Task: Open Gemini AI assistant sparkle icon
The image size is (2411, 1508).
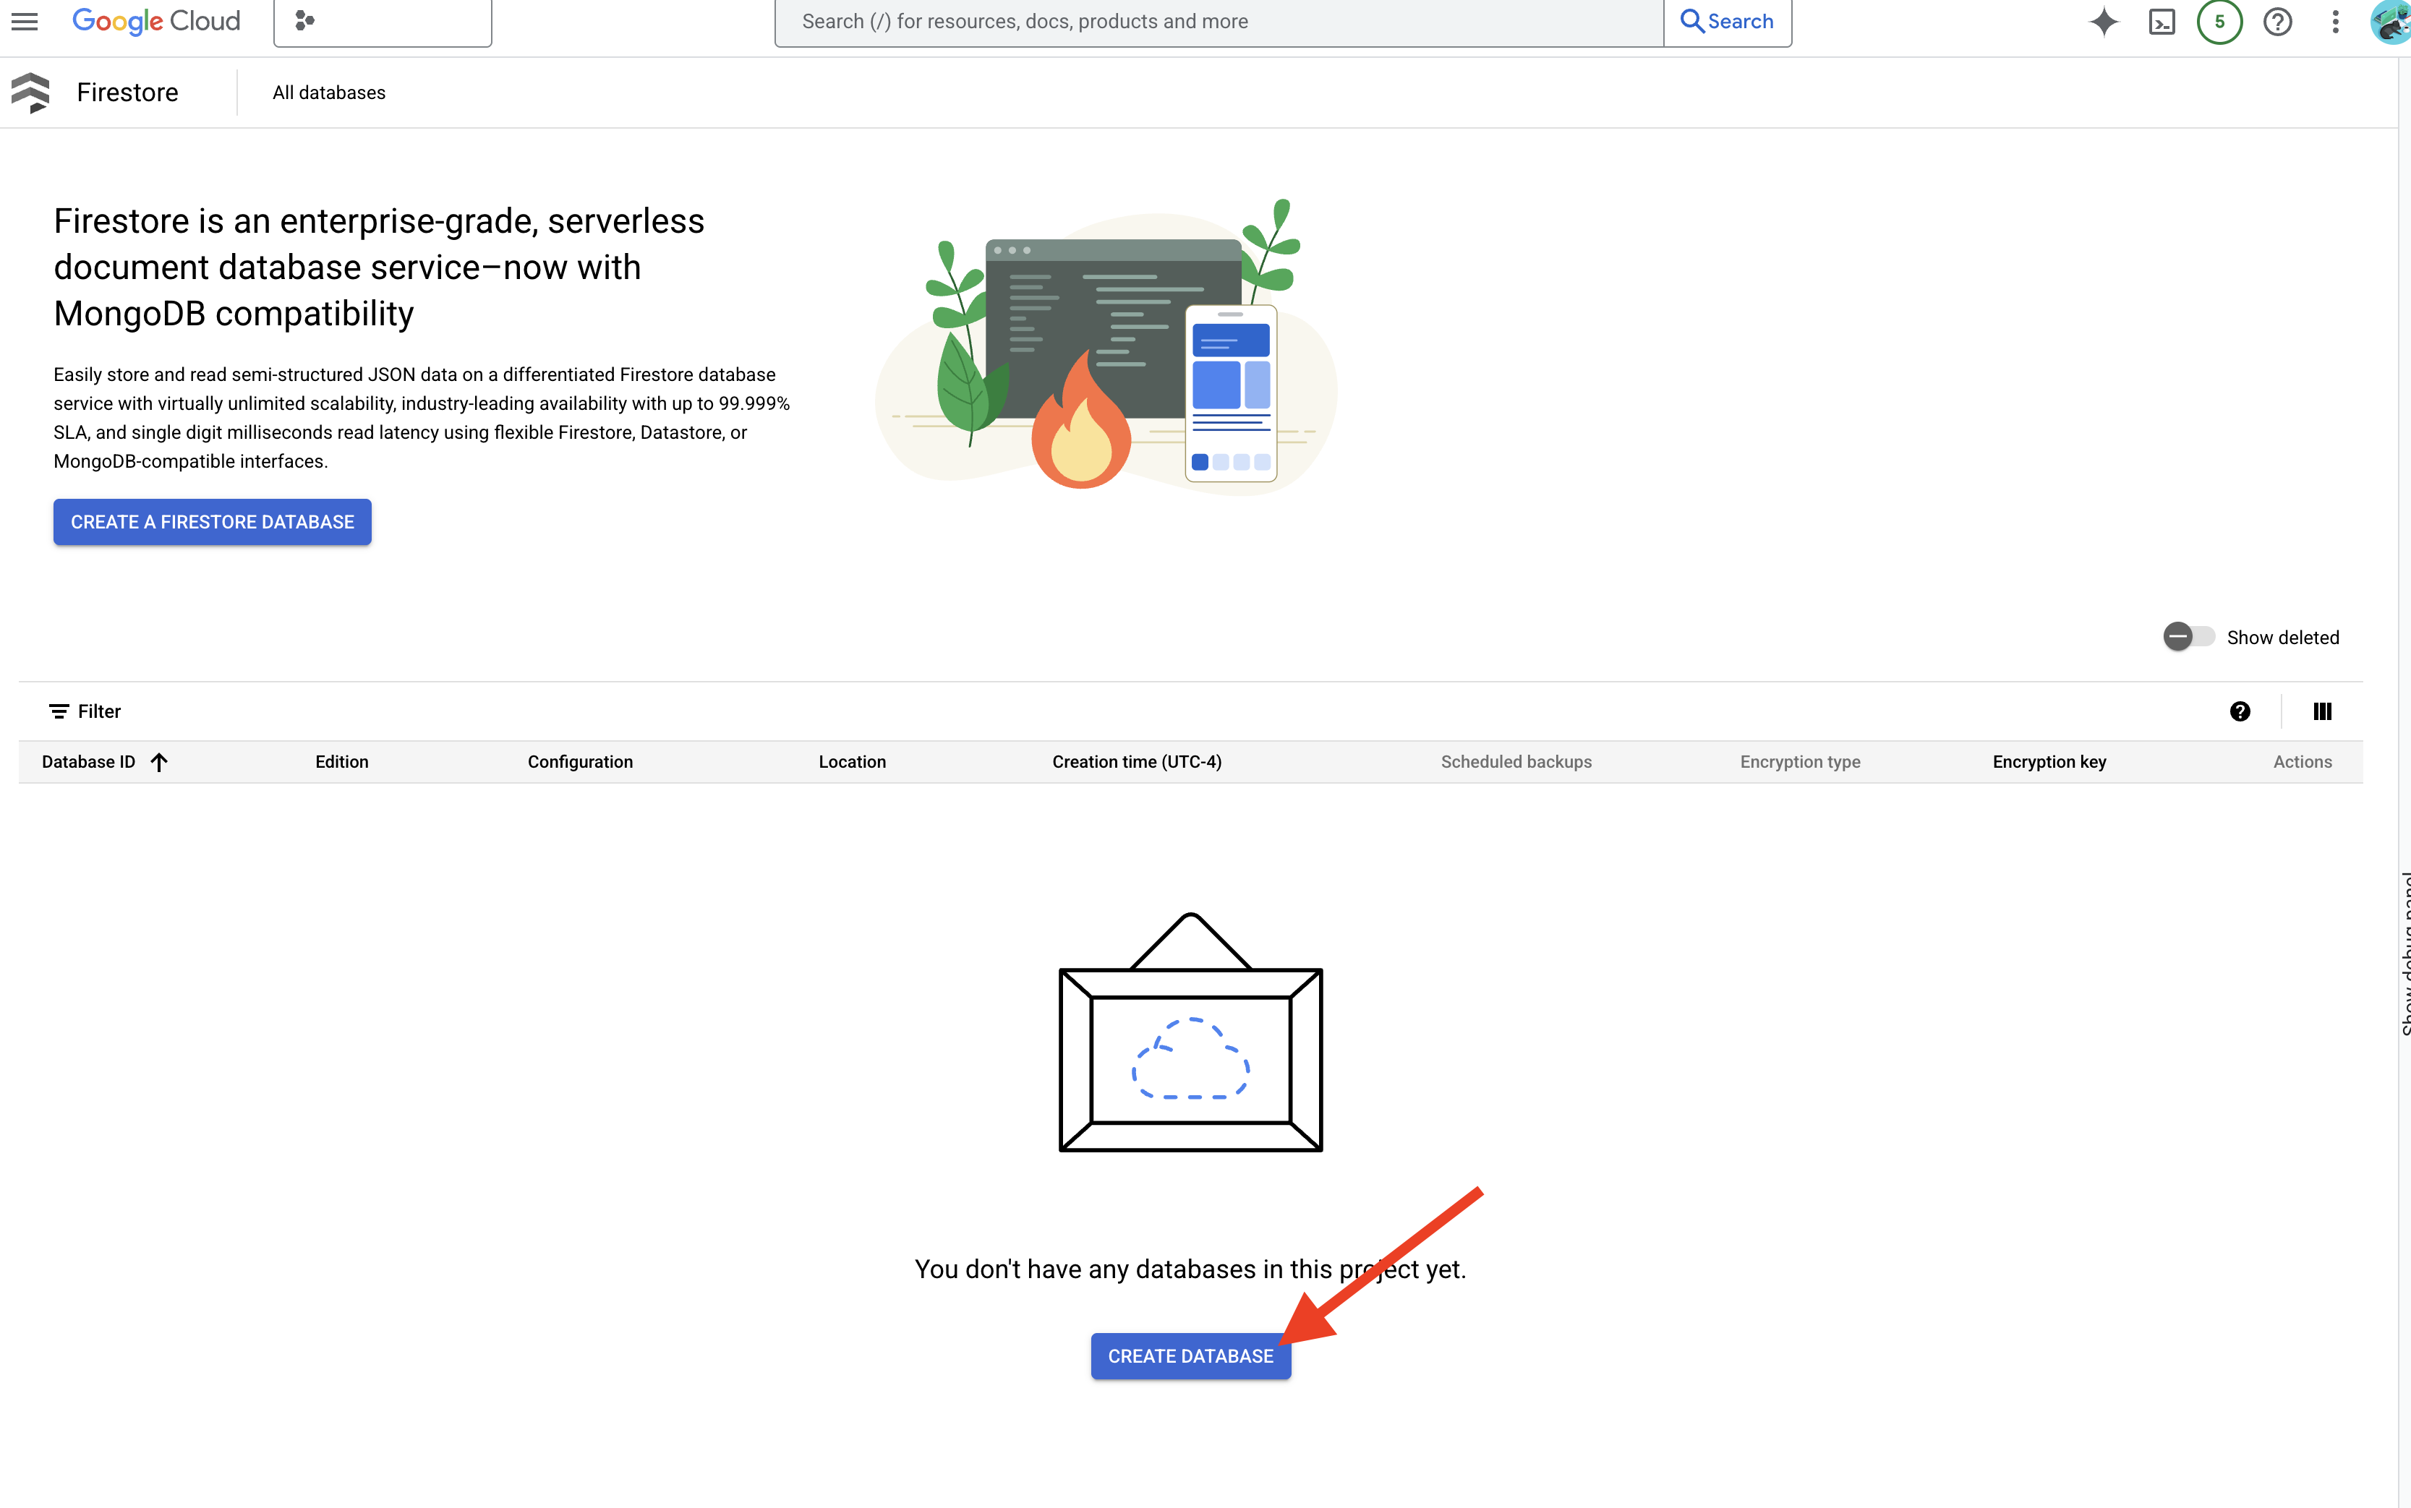Action: (2105, 21)
